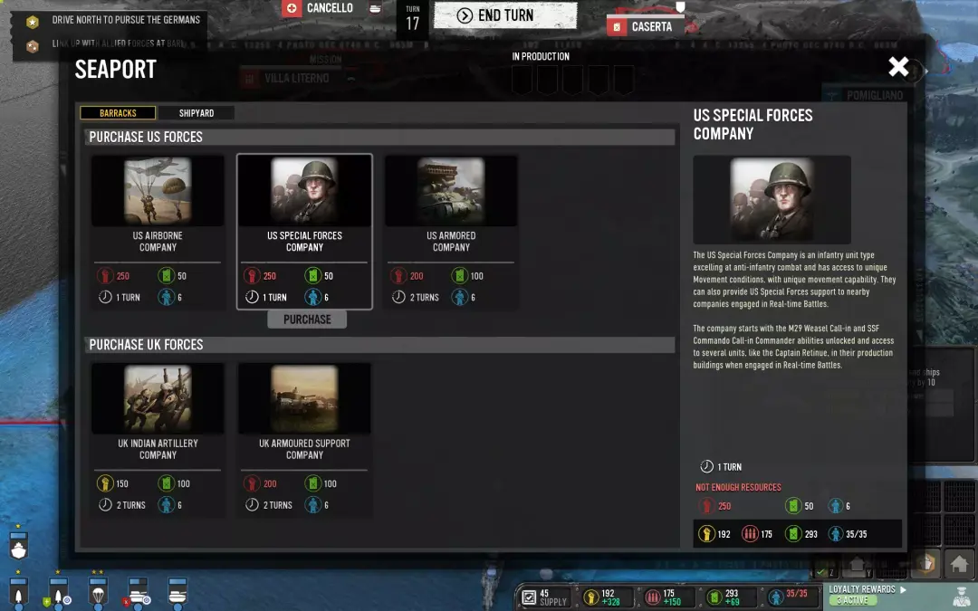Select the parachute company badge

tap(98, 592)
